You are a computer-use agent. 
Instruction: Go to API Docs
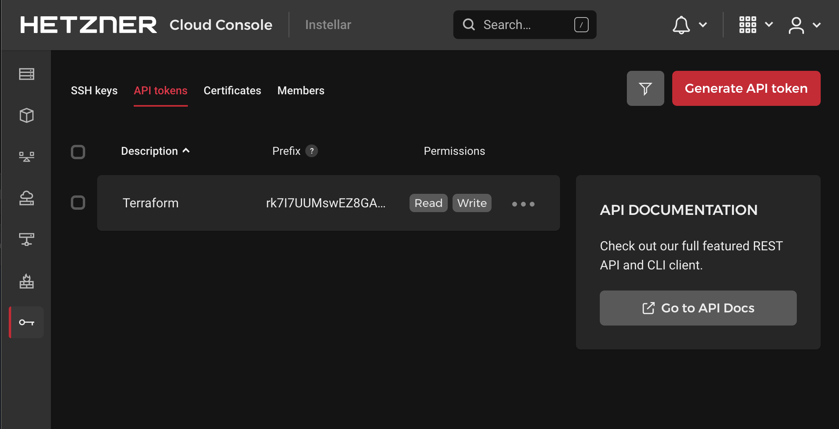click(x=698, y=308)
